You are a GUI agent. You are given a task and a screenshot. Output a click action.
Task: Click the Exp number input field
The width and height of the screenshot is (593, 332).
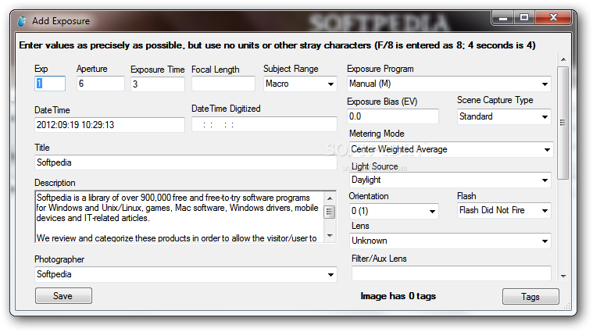50,84
